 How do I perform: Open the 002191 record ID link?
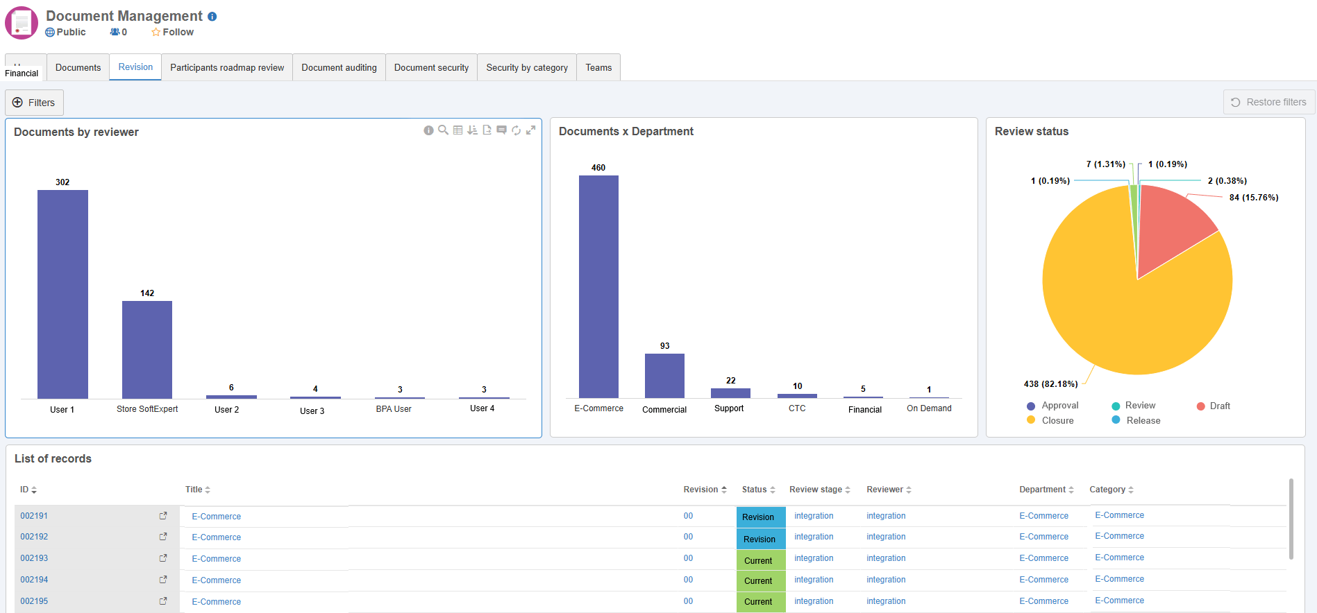pyautogui.click(x=34, y=516)
